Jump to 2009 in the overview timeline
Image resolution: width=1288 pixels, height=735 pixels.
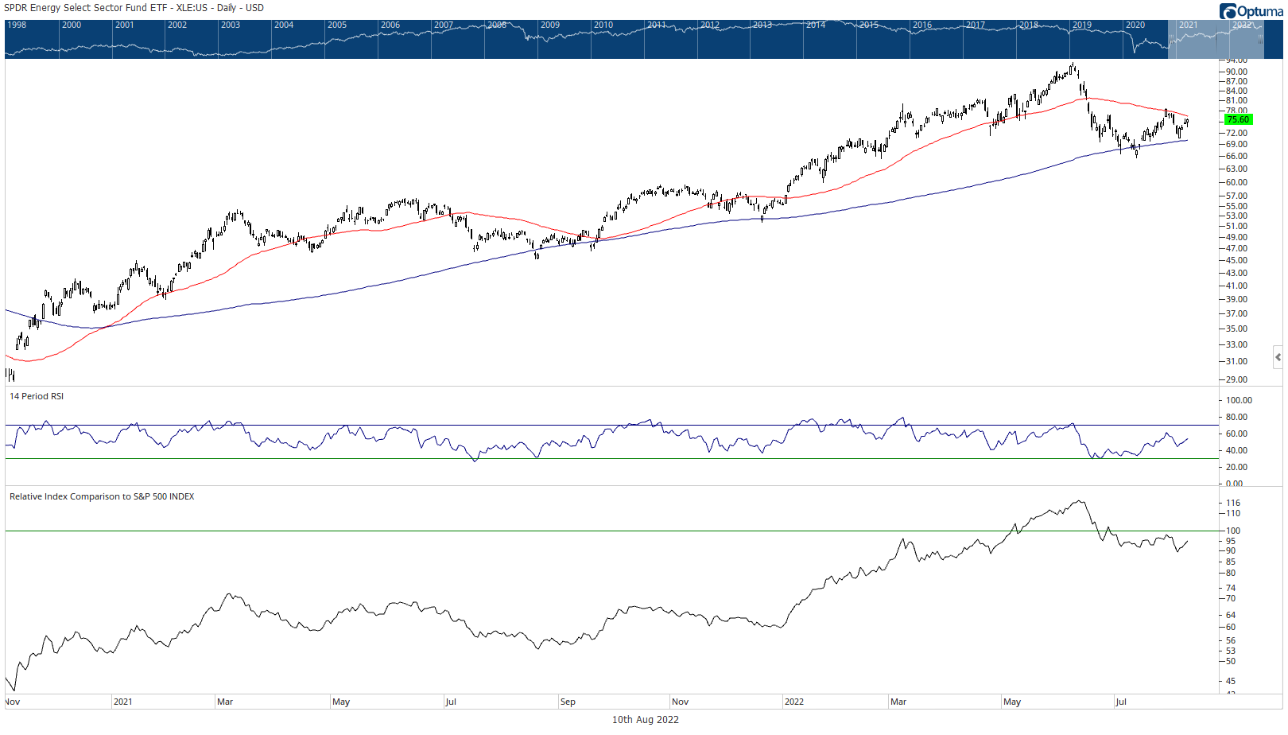pyautogui.click(x=550, y=25)
